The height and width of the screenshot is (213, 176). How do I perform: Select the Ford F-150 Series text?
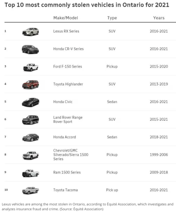67,66
